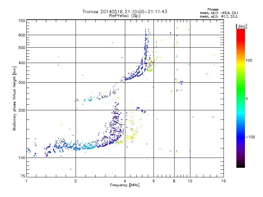Click the colorbar tick label '-100'
The height and width of the screenshot is (197, 263).
pos(250,137)
